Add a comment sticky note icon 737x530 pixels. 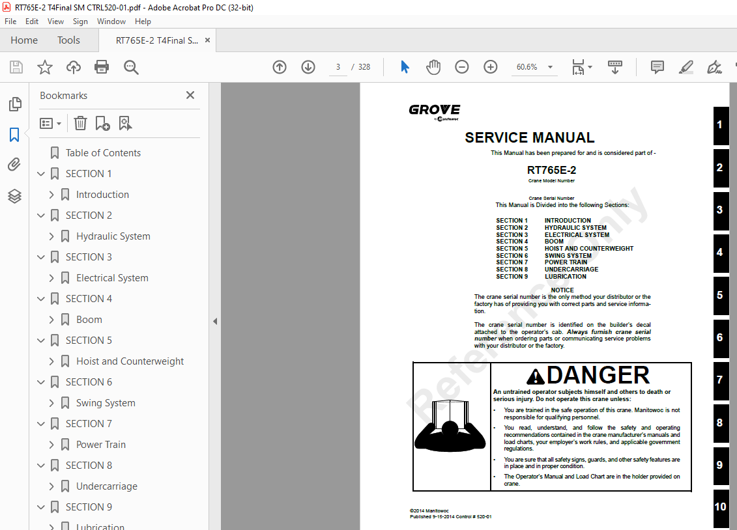[657, 67]
